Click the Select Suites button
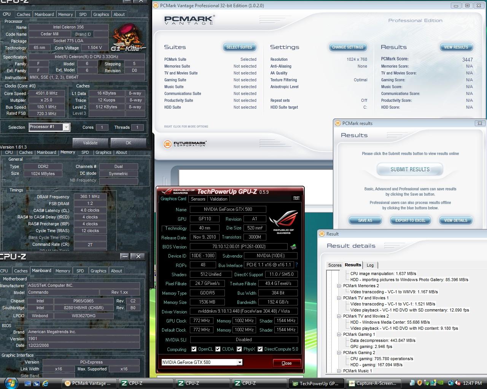The width and height of the screenshot is (487, 389). pos(239,47)
